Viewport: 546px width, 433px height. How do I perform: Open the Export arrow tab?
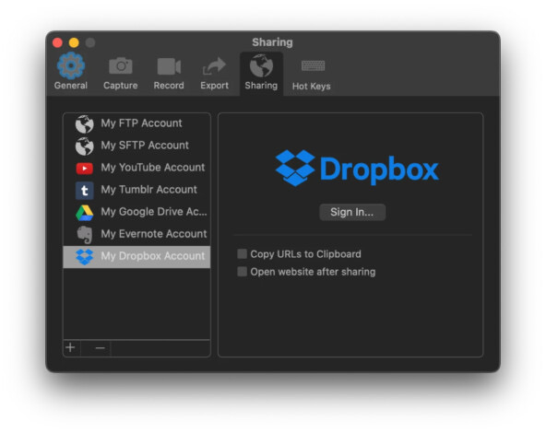(214, 73)
